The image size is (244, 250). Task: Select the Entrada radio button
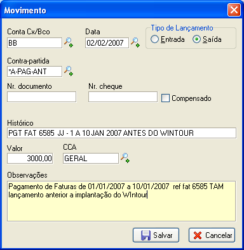[x=154, y=39]
